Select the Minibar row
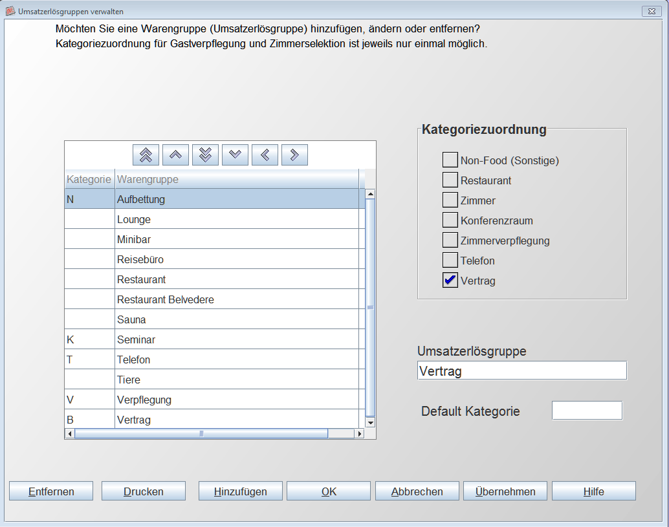The width and height of the screenshot is (669, 527). click(x=215, y=239)
